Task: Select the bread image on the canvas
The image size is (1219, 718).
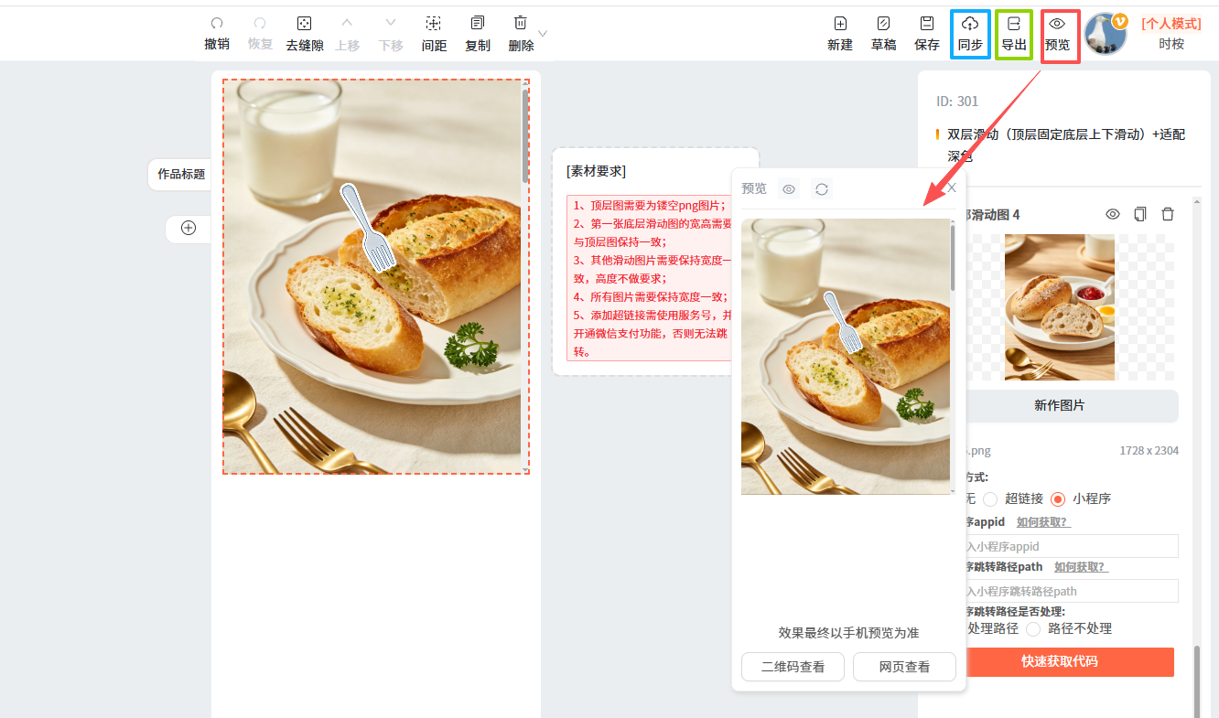Action: coord(372,277)
